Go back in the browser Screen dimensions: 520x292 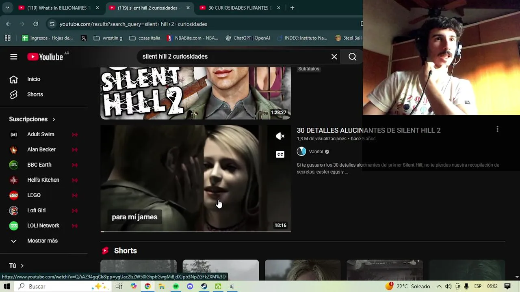pos(9,24)
